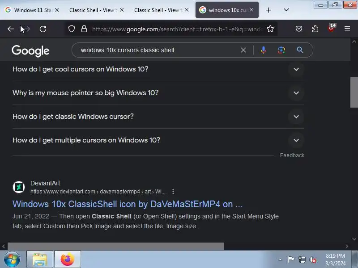Close the 'Windows 11 Star' tab
The width and height of the screenshot is (358, 268).
(57, 10)
